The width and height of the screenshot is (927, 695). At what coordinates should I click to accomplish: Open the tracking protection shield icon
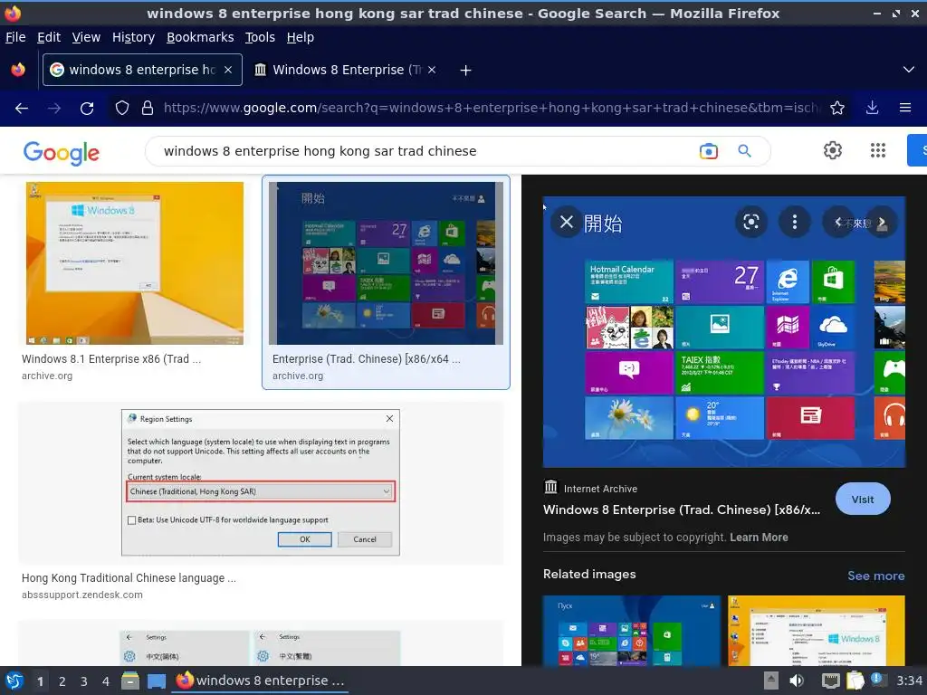pos(122,109)
